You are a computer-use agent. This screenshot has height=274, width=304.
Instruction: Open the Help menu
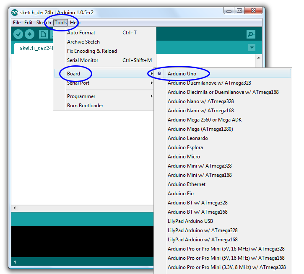(75, 23)
